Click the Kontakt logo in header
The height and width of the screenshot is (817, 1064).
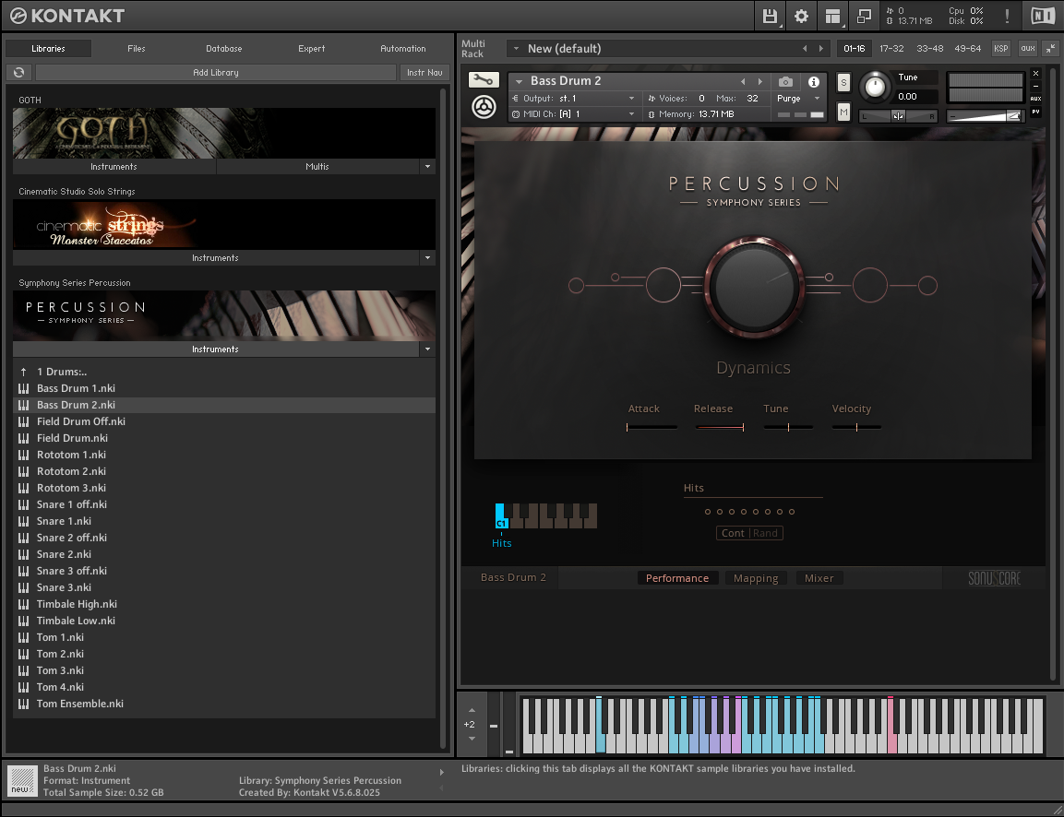click(67, 16)
